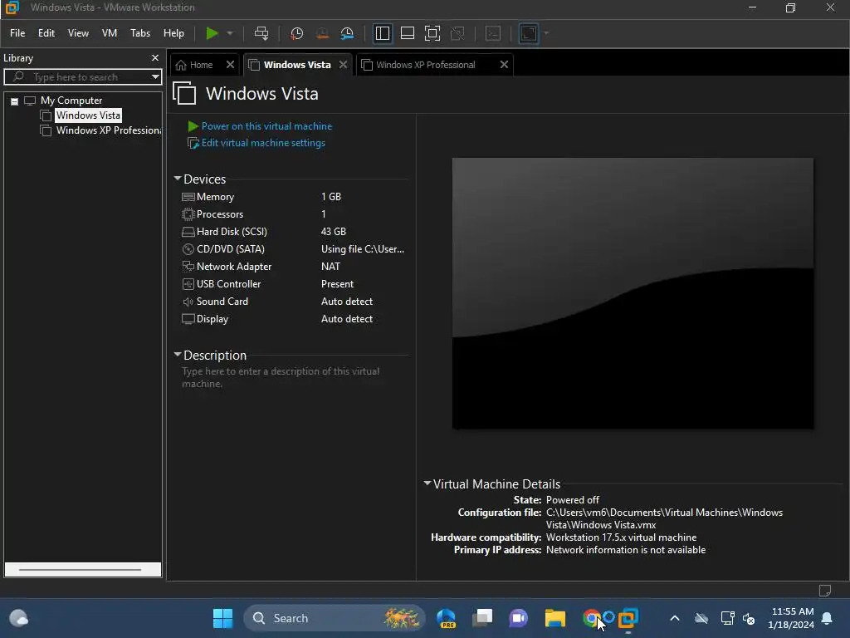This screenshot has width=850, height=638.
Task: Close the Windows Vista tab
Action: coord(343,65)
